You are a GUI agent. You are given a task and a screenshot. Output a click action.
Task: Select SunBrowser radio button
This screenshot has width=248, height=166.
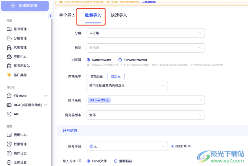[88, 60]
